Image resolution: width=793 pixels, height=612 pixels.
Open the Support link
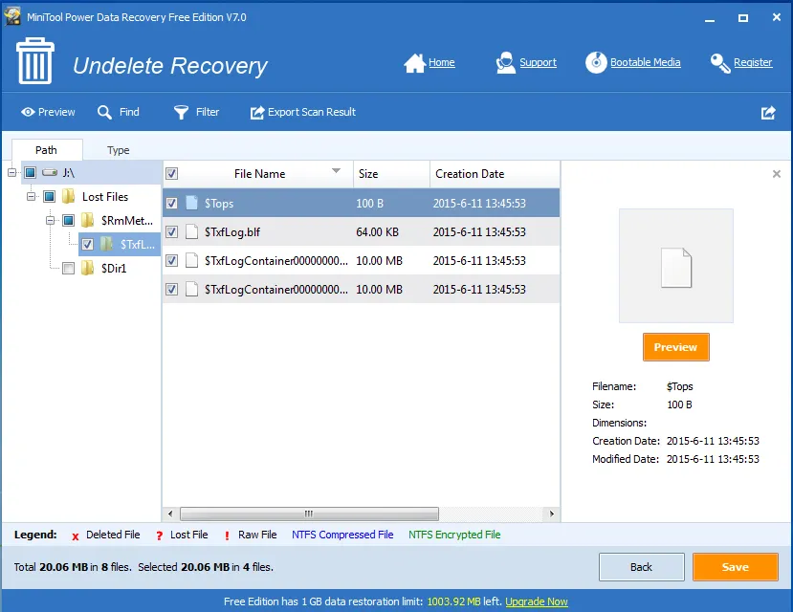pyautogui.click(x=539, y=63)
